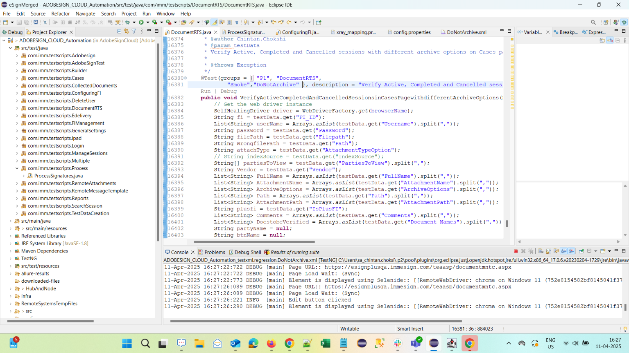Click Open Perspective icon
Screen dimensions: 629x353
pos(606,22)
